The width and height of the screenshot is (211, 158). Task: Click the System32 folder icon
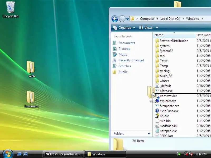pyautogui.click(x=157, y=51)
